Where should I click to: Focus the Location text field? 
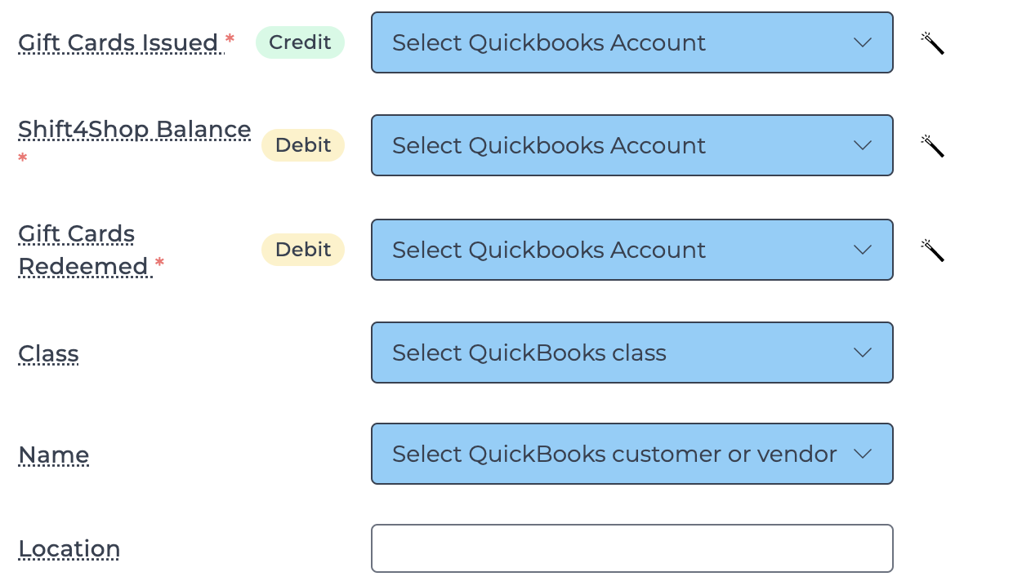pos(632,548)
